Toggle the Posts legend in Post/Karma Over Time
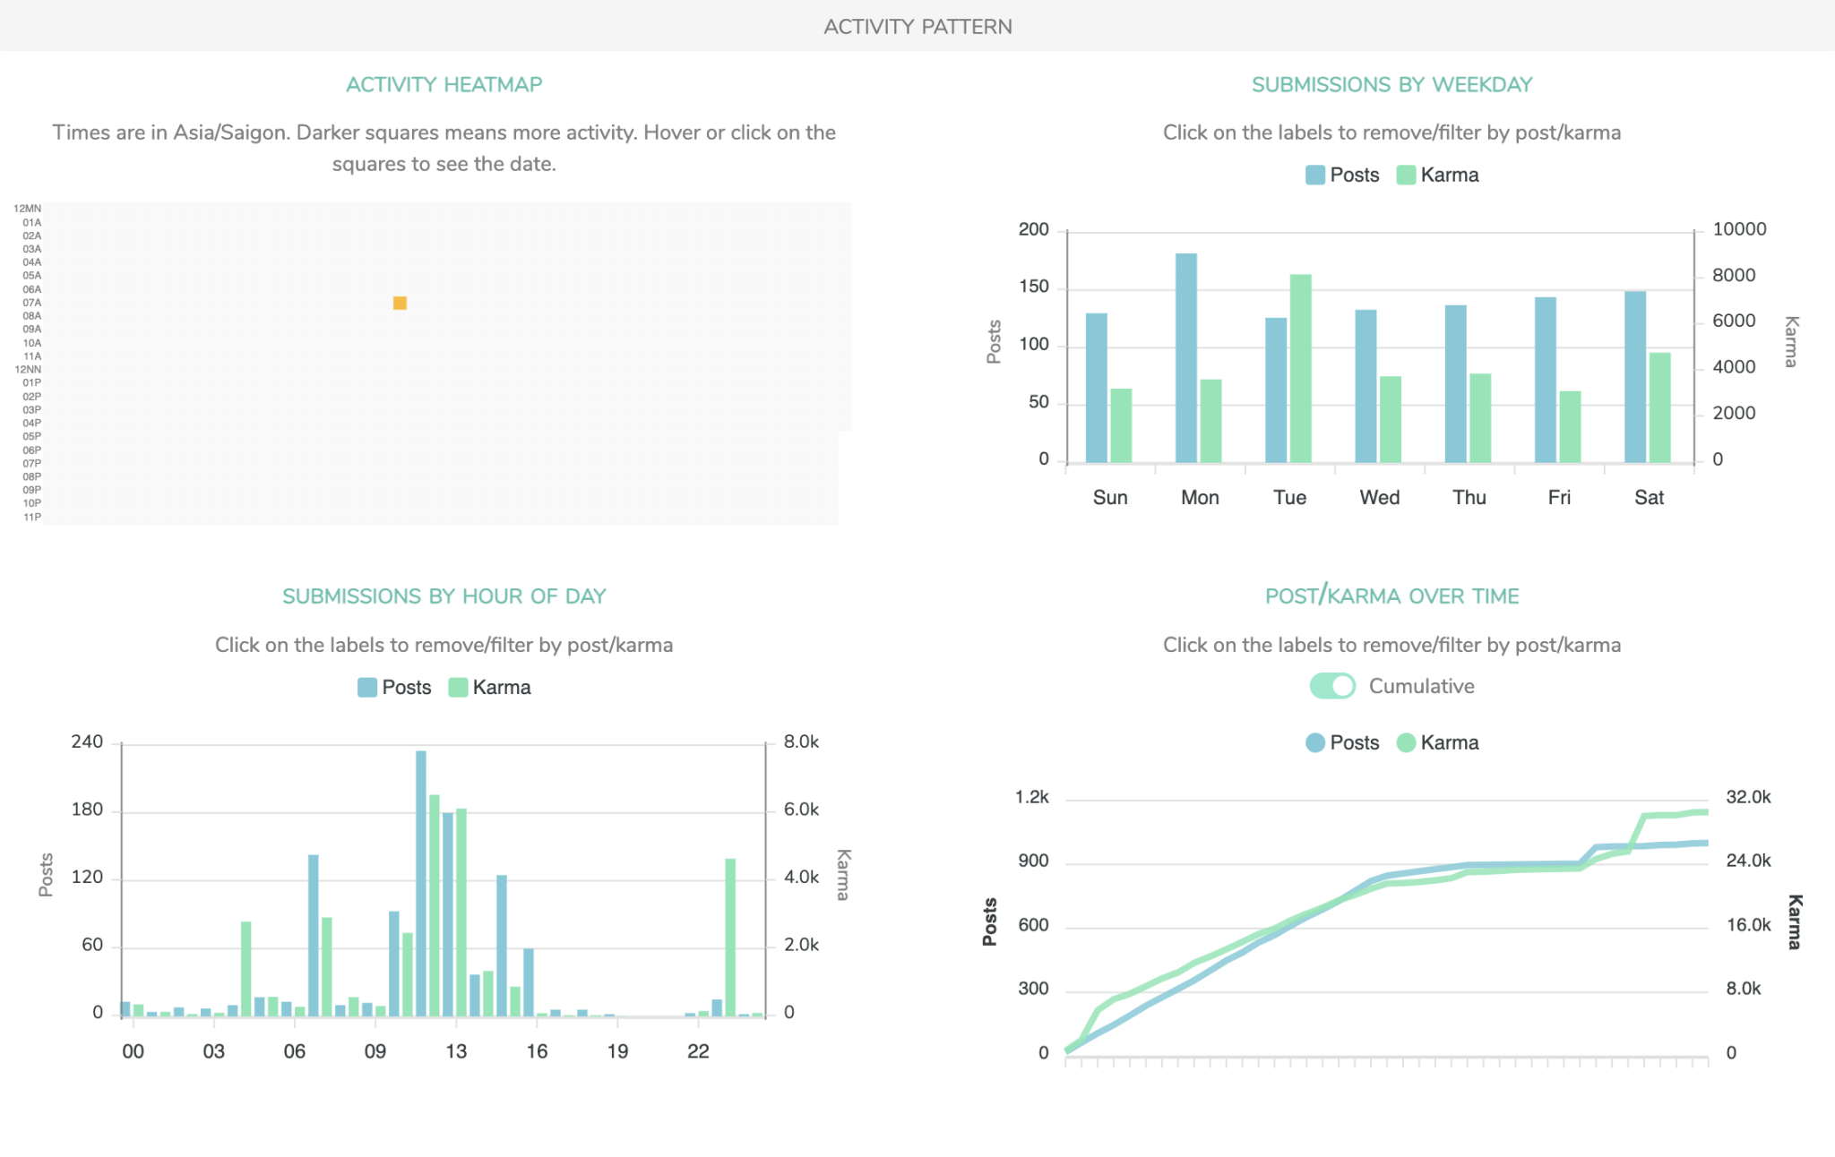The height and width of the screenshot is (1157, 1835). click(1345, 742)
